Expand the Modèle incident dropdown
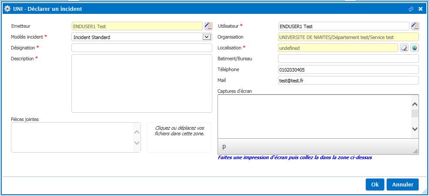429x196 pixels. click(207, 37)
